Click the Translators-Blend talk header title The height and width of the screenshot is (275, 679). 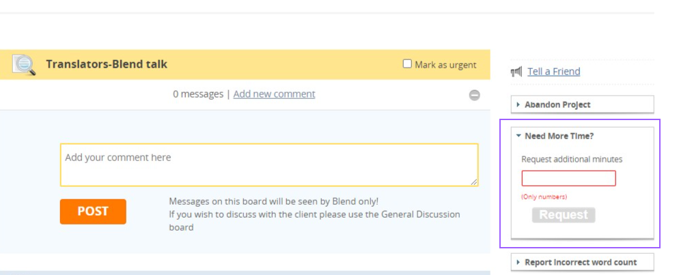(107, 64)
